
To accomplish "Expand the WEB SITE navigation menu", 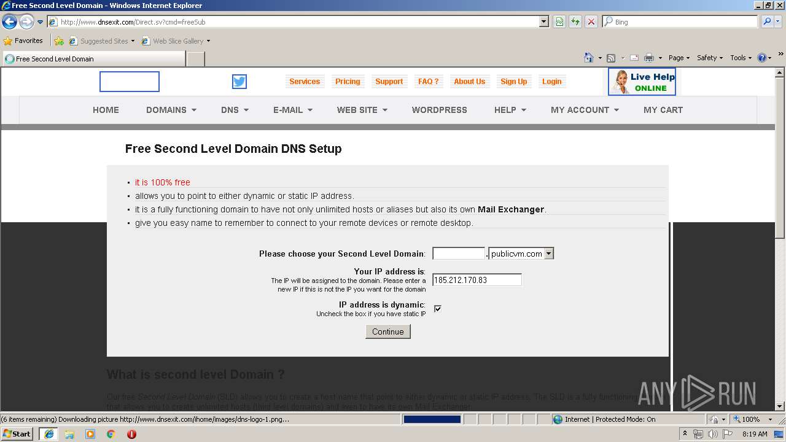I will tap(362, 110).
